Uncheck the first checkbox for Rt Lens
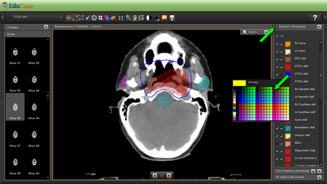This screenshot has width=327, height=184. (x=277, y=44)
